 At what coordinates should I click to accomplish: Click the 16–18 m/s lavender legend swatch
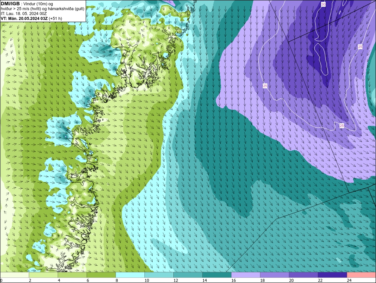246,275
